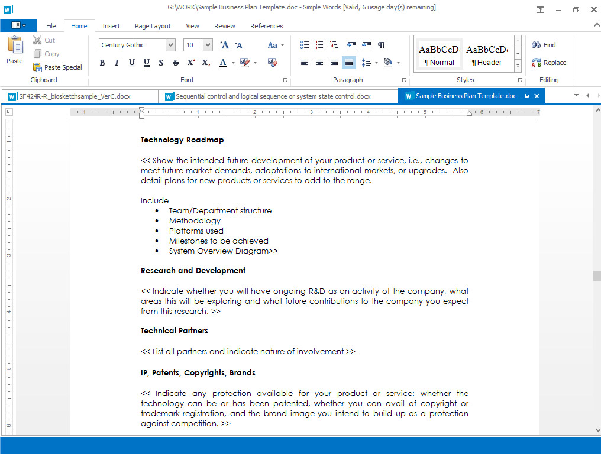Click the Paste clipboard icon
The width and height of the screenshot is (601, 454).
click(15, 45)
